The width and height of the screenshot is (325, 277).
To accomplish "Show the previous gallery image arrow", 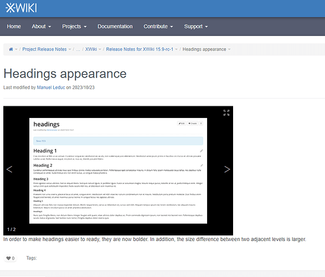I will (9, 169).
